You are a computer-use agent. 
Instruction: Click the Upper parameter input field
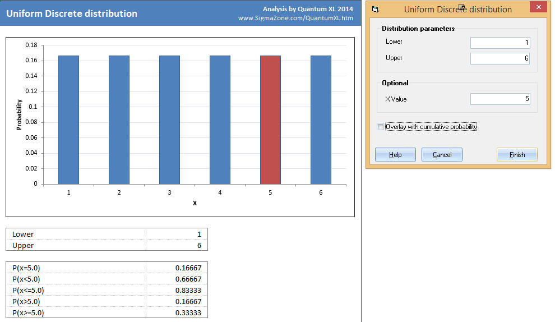[499, 58]
